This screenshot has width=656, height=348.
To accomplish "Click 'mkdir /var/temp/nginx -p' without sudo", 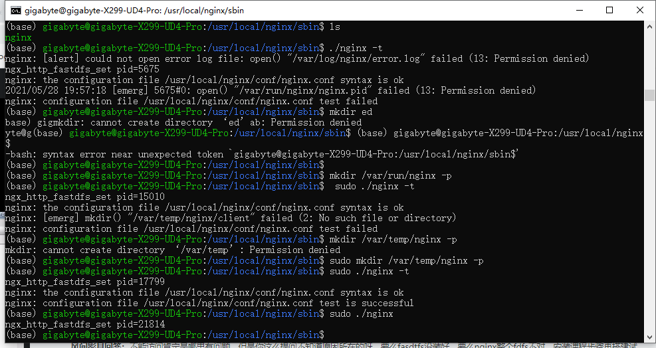I will coord(393,239).
